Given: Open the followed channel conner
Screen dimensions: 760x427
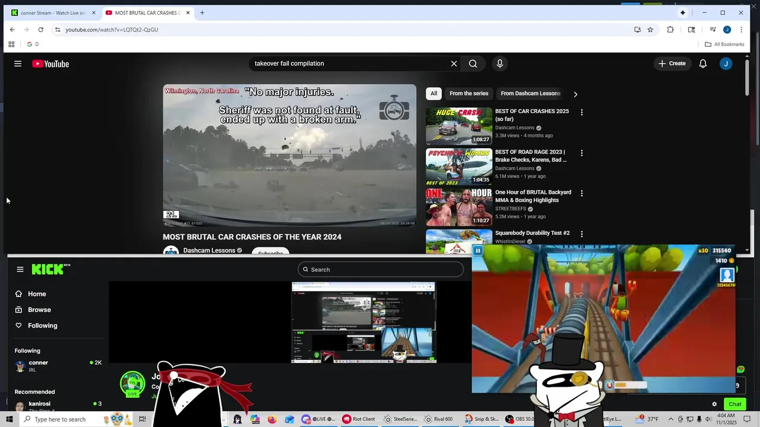Looking at the screenshot, I should coord(58,366).
